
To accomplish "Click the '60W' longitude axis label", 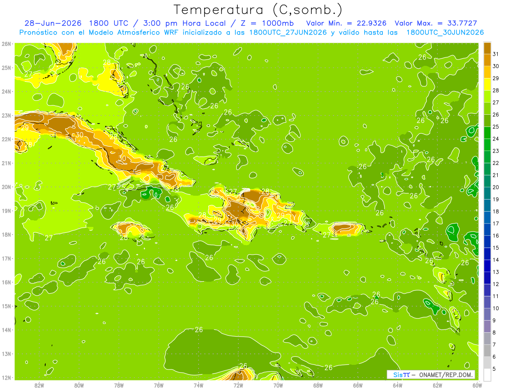I will [x=477, y=385].
